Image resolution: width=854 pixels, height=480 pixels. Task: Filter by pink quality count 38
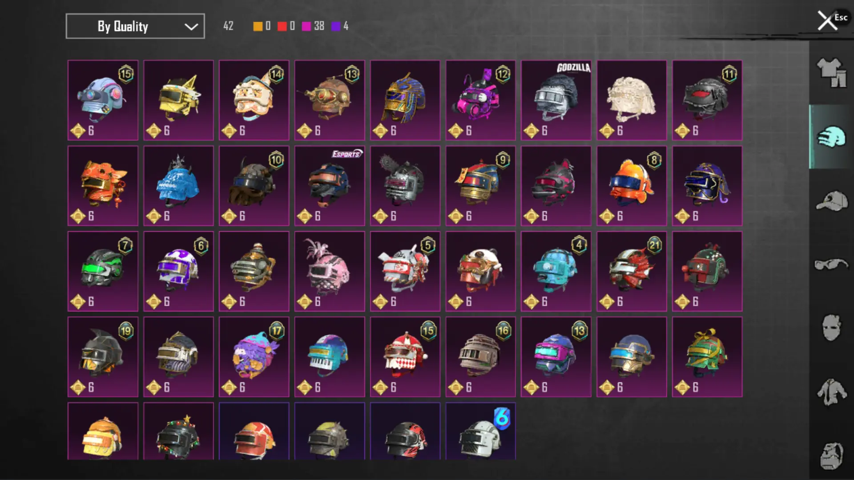(x=313, y=26)
